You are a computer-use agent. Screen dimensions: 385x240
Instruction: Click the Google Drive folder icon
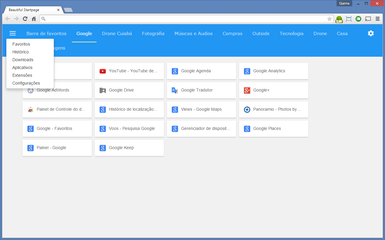[103, 90]
